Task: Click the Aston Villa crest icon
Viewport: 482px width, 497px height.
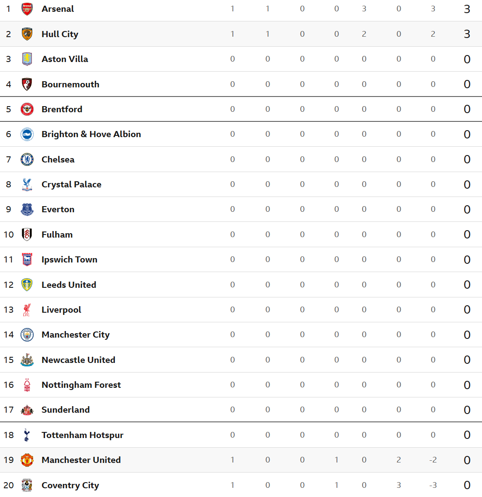Action: [27, 59]
